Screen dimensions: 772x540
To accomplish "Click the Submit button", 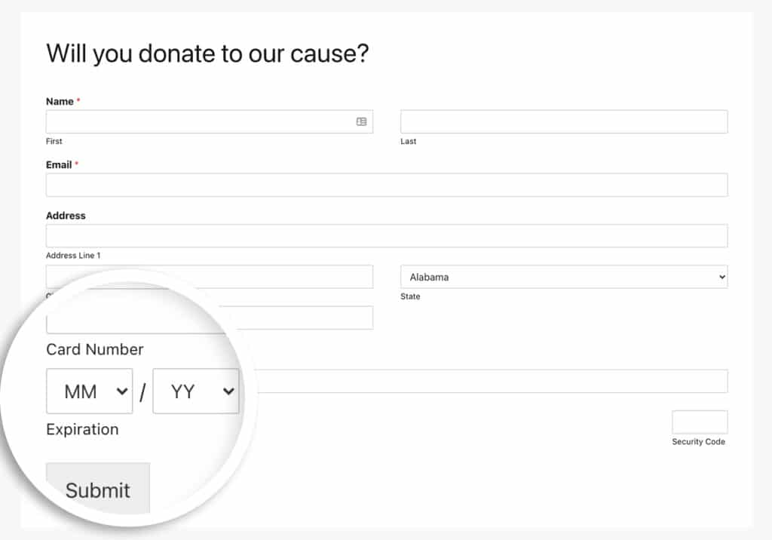I will (98, 489).
